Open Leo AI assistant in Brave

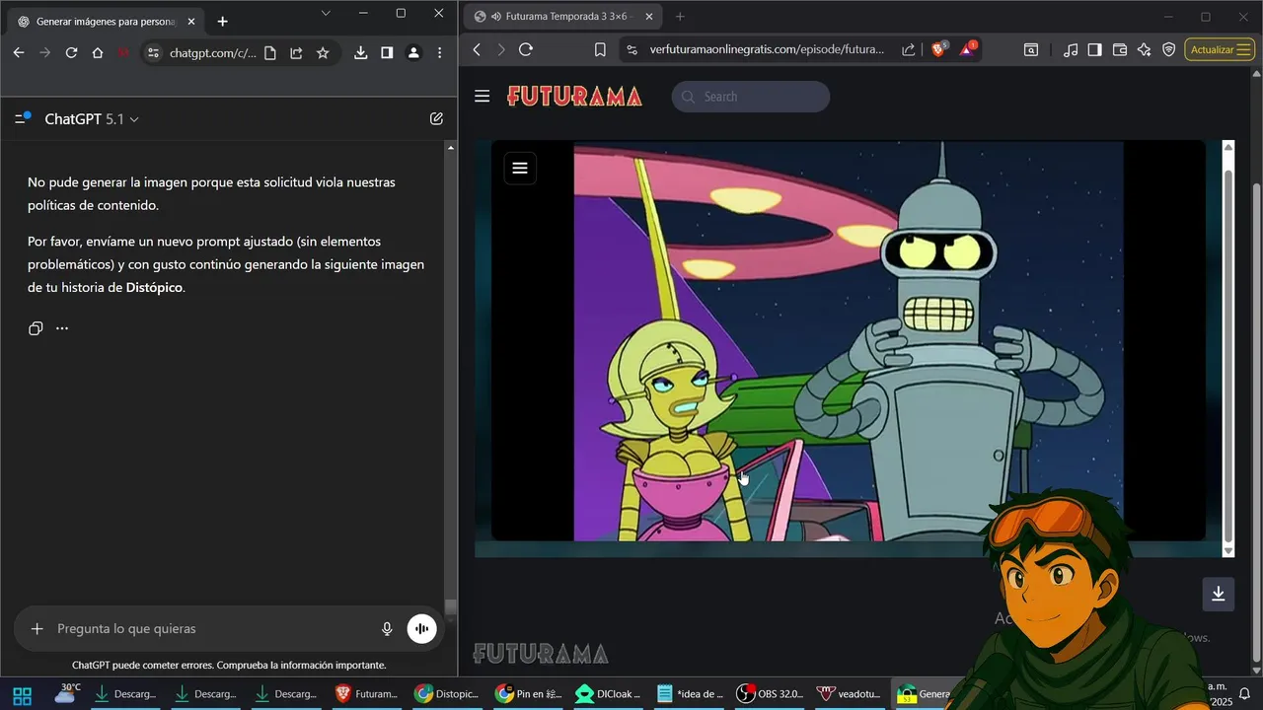(1144, 49)
